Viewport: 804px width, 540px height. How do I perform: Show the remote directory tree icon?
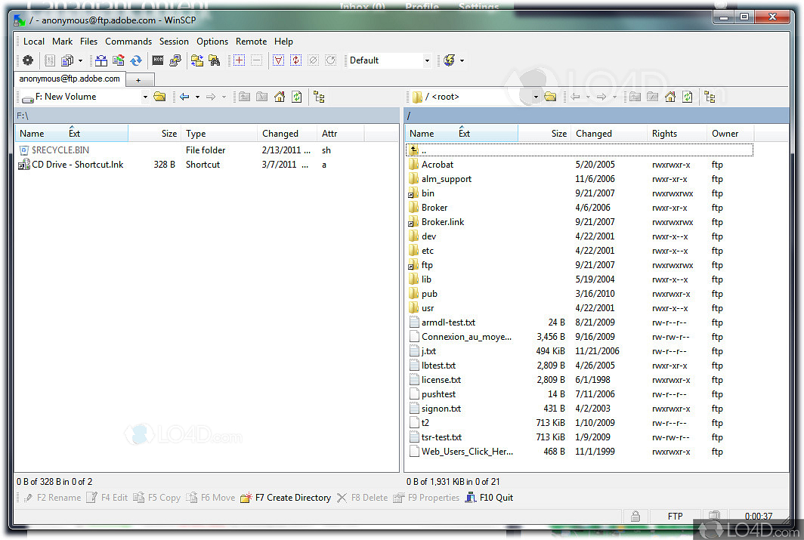tap(710, 97)
